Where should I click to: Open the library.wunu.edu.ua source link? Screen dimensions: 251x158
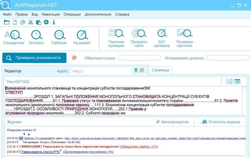click(x=155, y=138)
